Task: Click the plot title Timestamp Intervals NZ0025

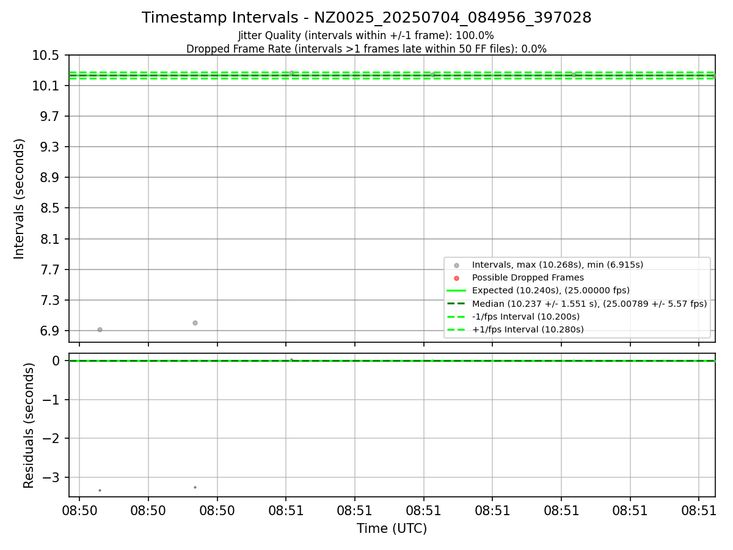Action: tap(366, 18)
